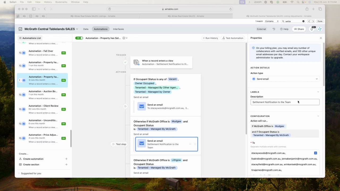340x191 pixels.
Task: Toggle ON badge for Automation - Price Adjus...
Action: (x=63, y=138)
